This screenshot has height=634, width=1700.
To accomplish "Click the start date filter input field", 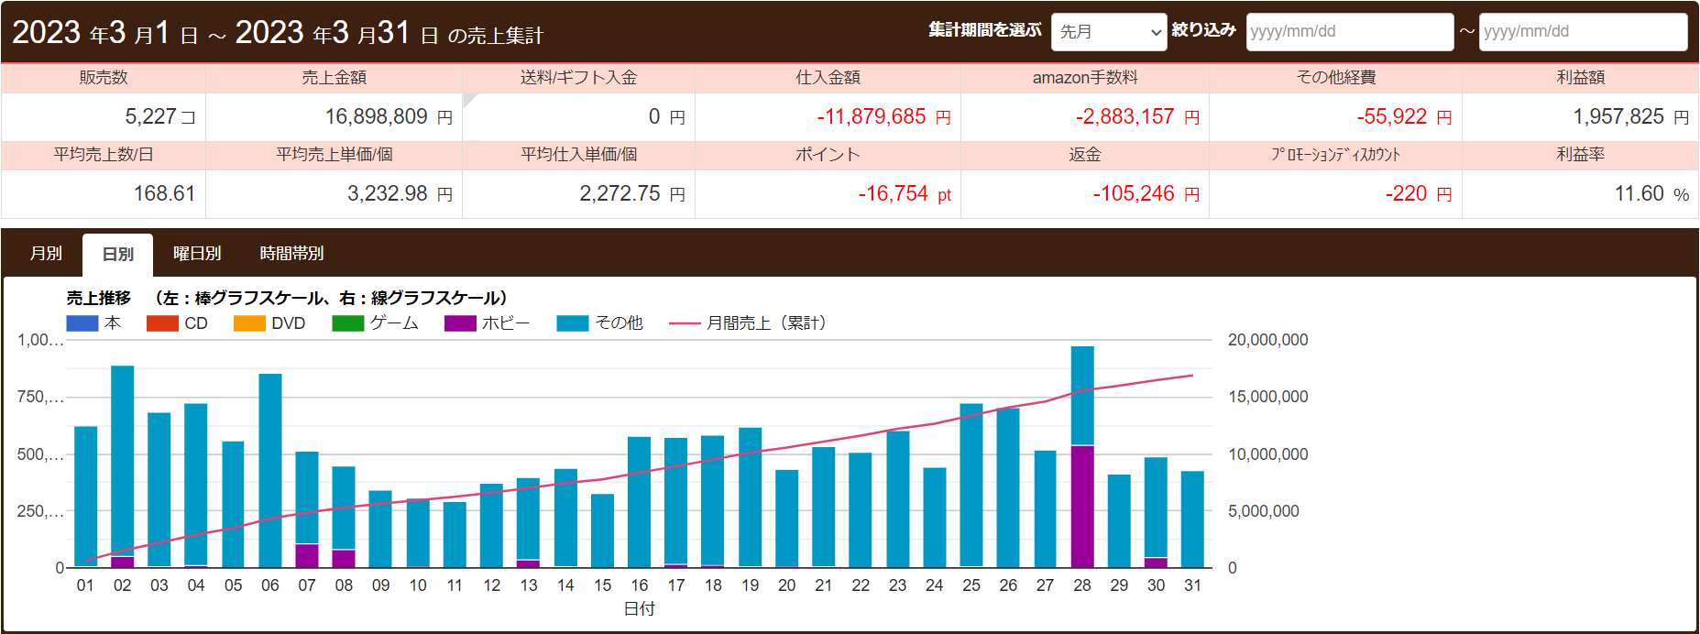I will (1348, 32).
